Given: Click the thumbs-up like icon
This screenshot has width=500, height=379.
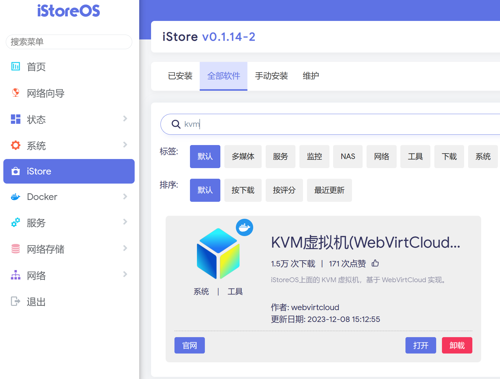Looking at the screenshot, I should pos(375,263).
